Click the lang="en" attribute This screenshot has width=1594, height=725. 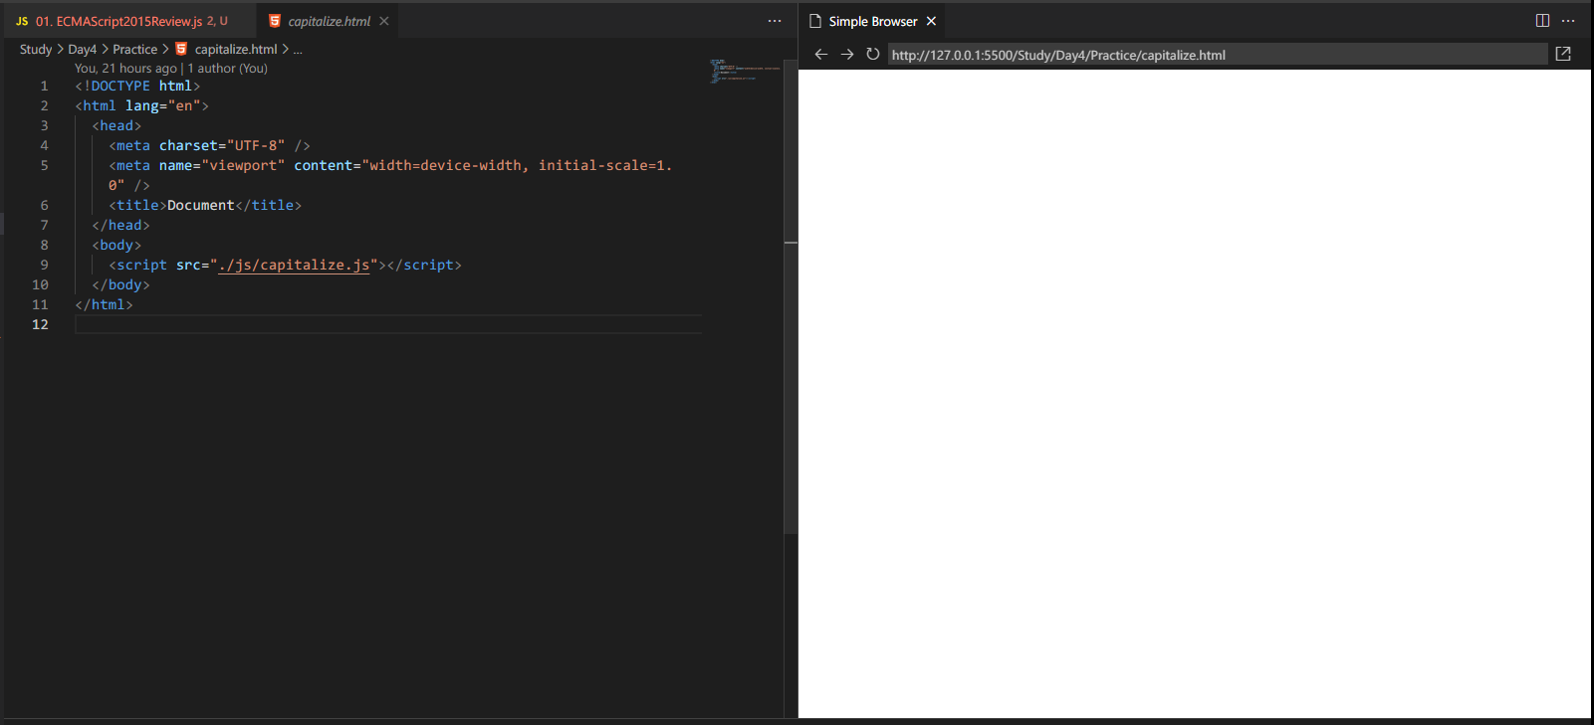point(163,105)
